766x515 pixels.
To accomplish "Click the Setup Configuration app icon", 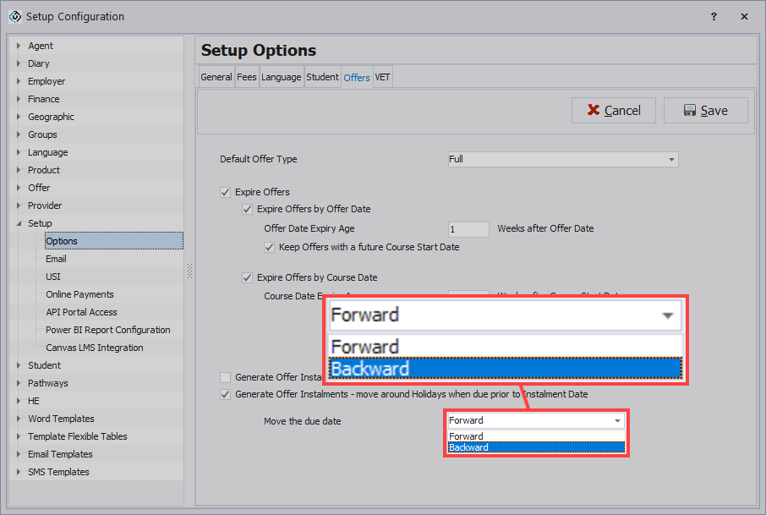I will tap(14, 16).
